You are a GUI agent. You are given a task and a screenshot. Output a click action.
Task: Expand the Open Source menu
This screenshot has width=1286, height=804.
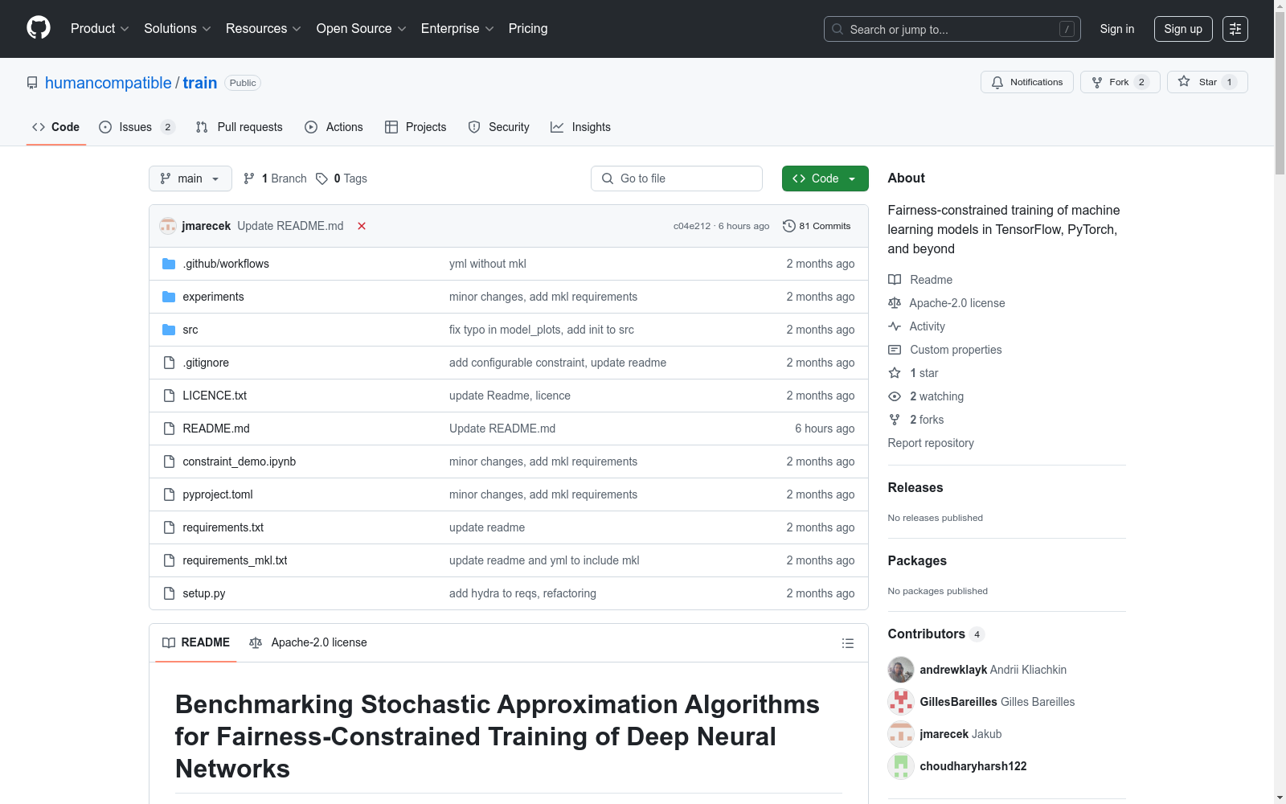(362, 28)
